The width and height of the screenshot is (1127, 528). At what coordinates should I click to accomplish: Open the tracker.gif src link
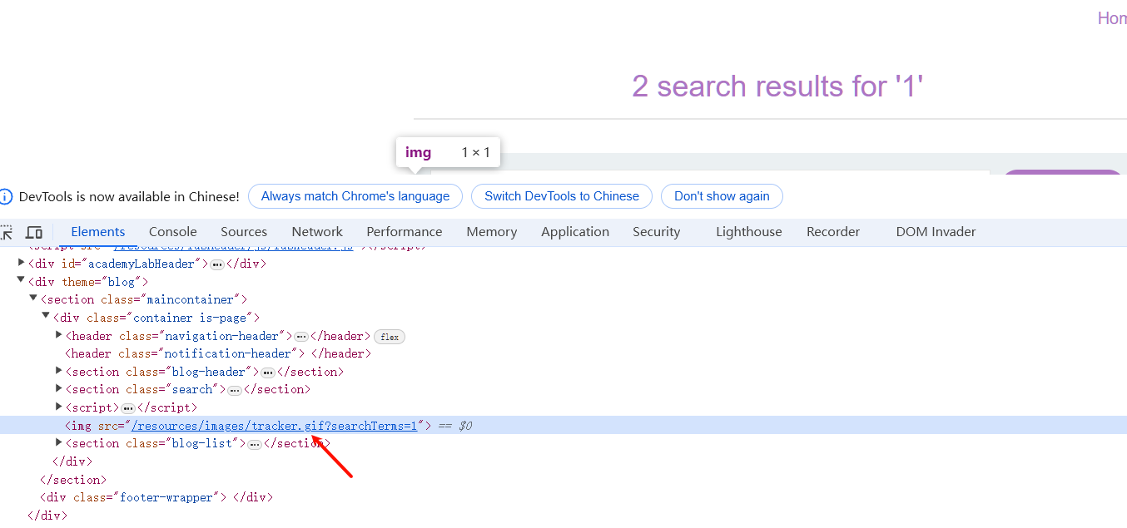pyautogui.click(x=275, y=426)
